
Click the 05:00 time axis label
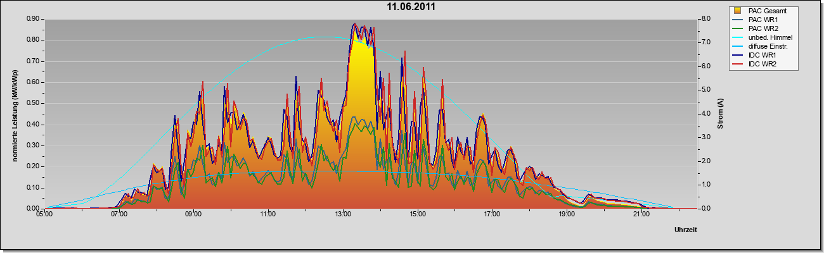44,215
